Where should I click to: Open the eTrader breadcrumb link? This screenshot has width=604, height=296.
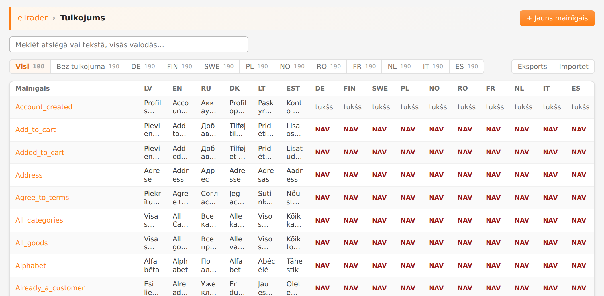pos(32,18)
